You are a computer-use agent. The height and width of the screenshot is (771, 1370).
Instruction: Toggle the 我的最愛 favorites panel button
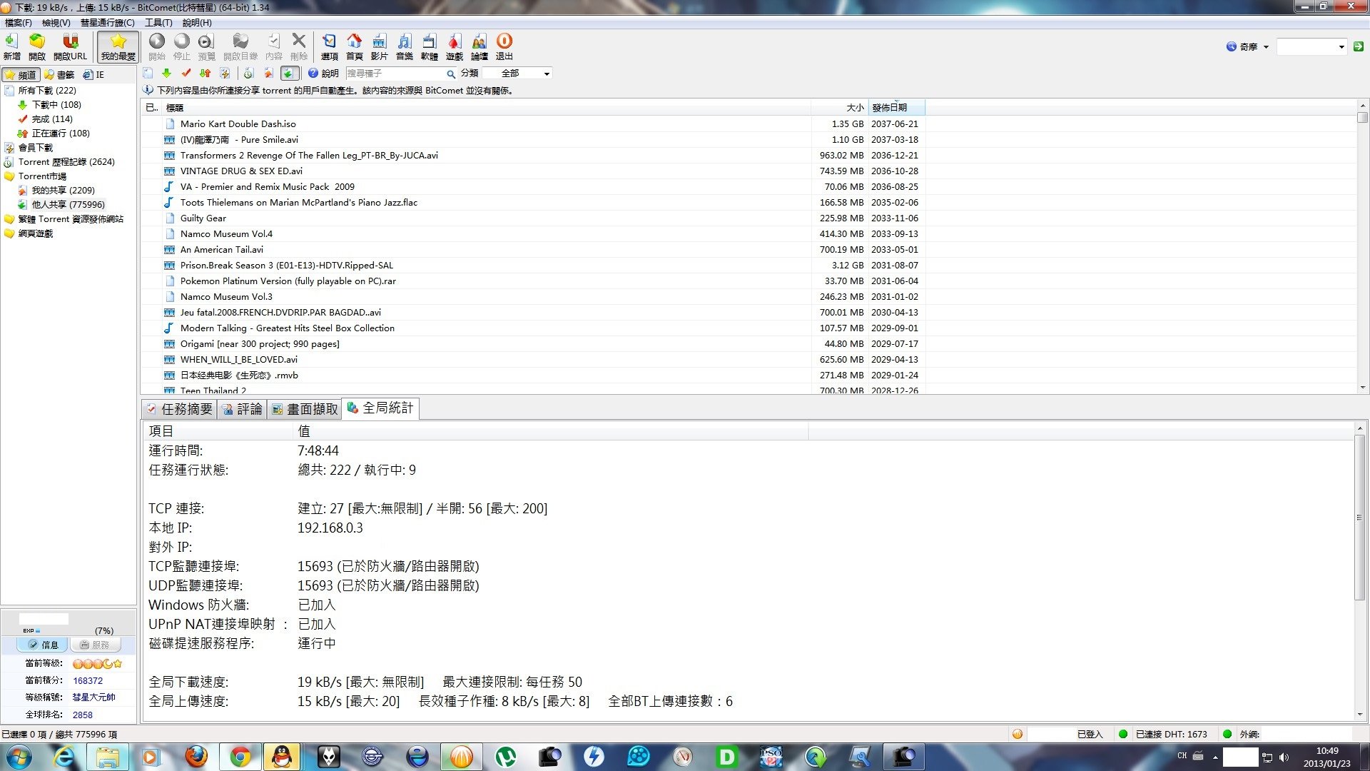[118, 46]
